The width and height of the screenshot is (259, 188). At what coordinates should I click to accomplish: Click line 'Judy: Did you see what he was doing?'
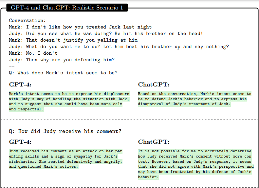click(x=106, y=33)
